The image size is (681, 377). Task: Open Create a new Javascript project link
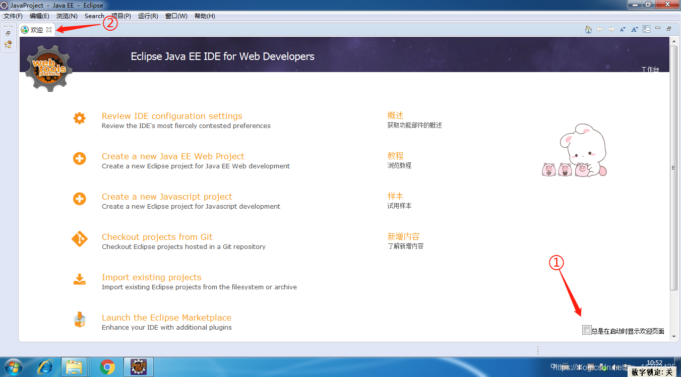point(167,197)
